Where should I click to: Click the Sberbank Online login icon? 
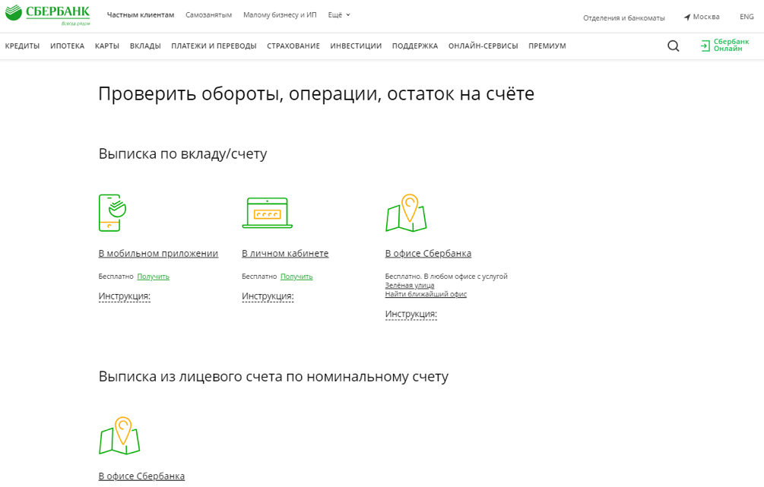(x=705, y=46)
